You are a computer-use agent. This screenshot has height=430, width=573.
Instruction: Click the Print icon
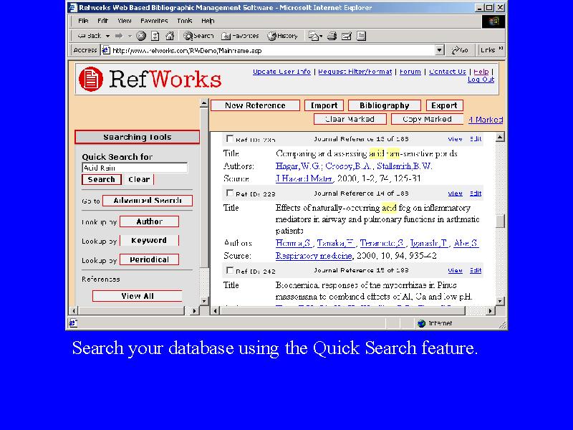click(x=332, y=36)
